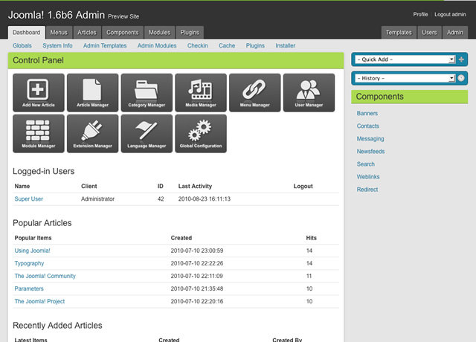Open the Articles tab

(x=87, y=33)
